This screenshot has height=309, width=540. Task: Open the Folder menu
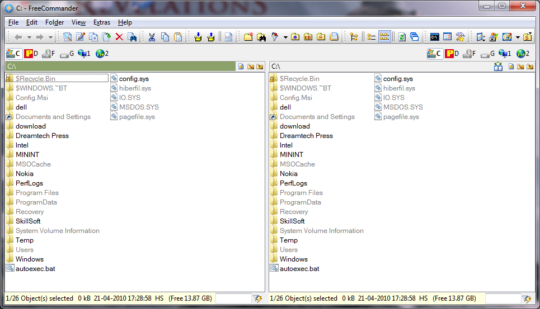coord(55,22)
